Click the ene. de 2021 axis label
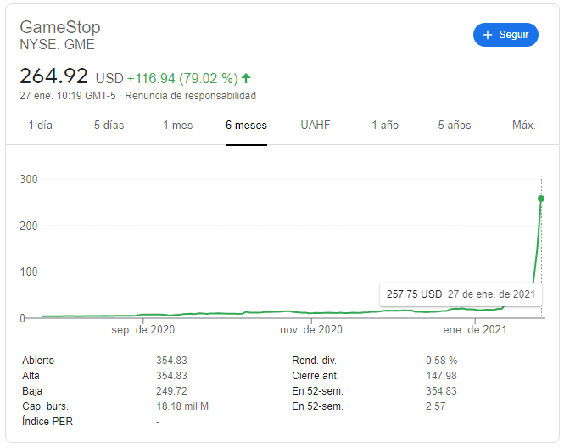The image size is (564, 448). [x=475, y=330]
